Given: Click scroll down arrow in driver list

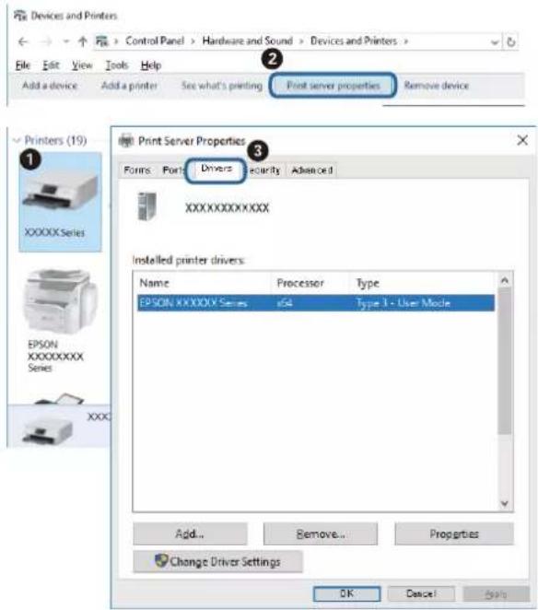Looking at the screenshot, I should [505, 503].
